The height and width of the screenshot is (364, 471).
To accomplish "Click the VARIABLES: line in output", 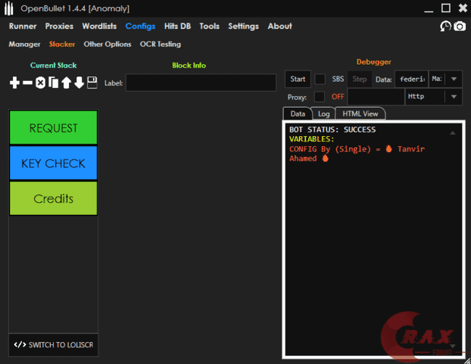I will (x=312, y=139).
